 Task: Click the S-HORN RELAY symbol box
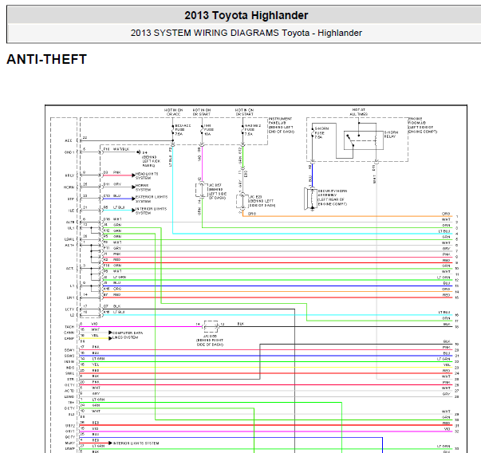pyautogui.click(x=364, y=140)
